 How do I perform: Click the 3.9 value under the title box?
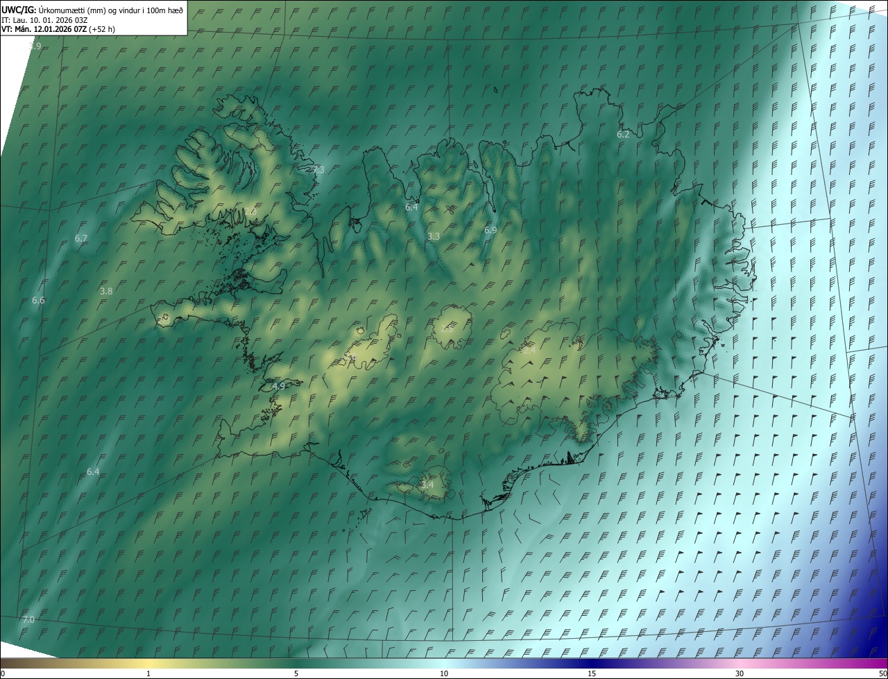click(x=35, y=46)
